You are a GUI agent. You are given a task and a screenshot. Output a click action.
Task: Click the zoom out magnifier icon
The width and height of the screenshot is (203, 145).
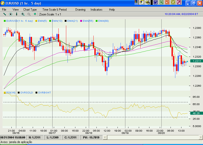point(29,14)
